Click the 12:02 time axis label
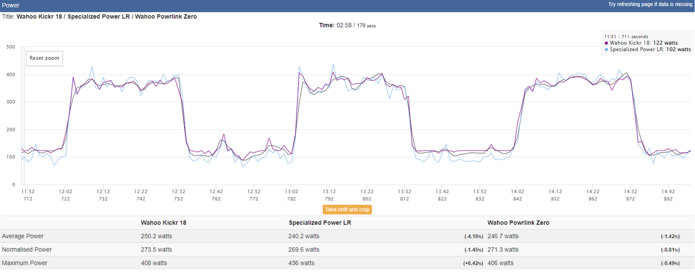Screen dimensions: 695x275 [66, 192]
